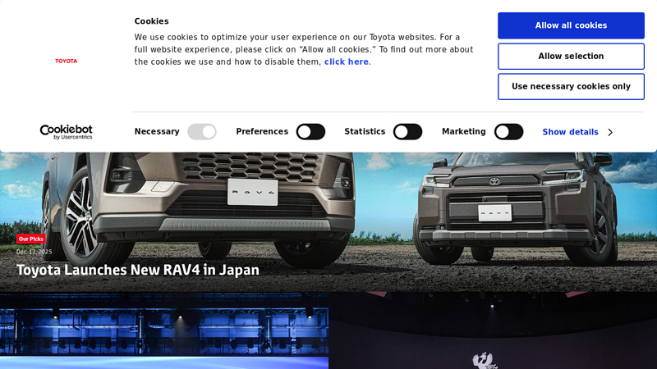Click the red Our Picks tag

[x=31, y=239]
